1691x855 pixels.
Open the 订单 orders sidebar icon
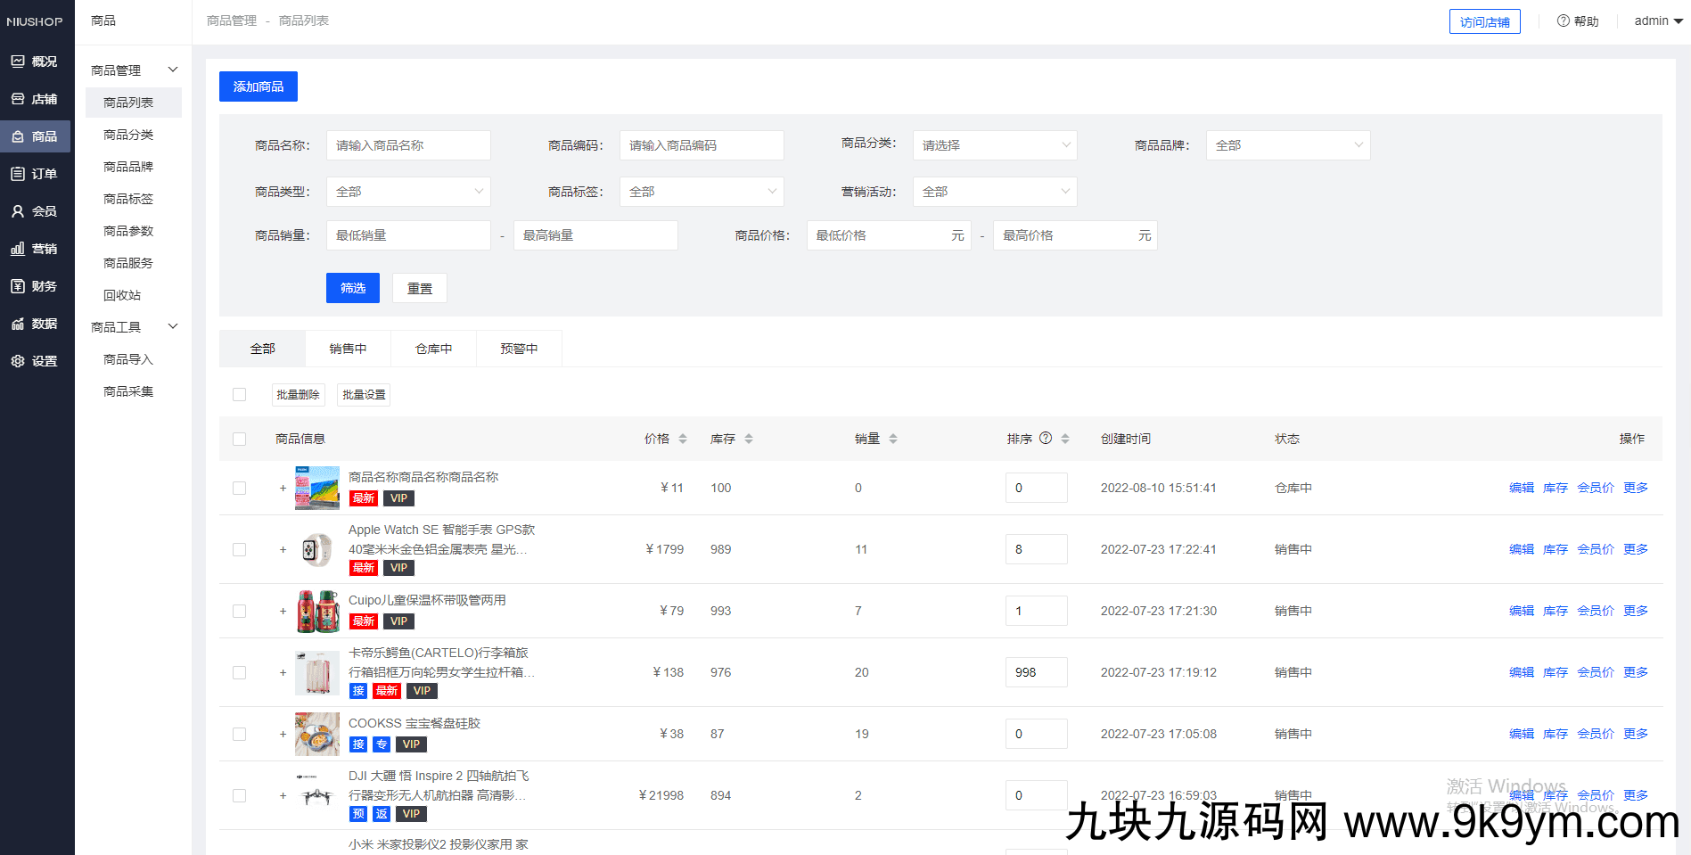[18, 174]
